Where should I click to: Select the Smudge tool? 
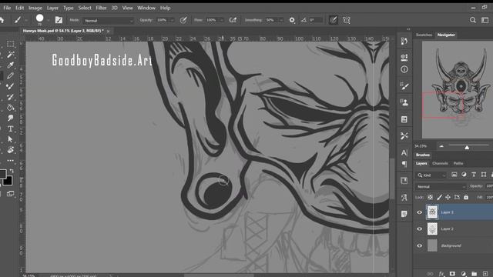(10, 118)
